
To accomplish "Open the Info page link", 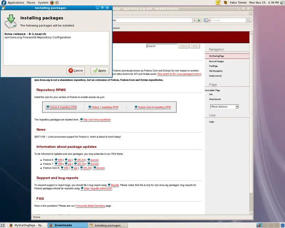I will 211,94.
